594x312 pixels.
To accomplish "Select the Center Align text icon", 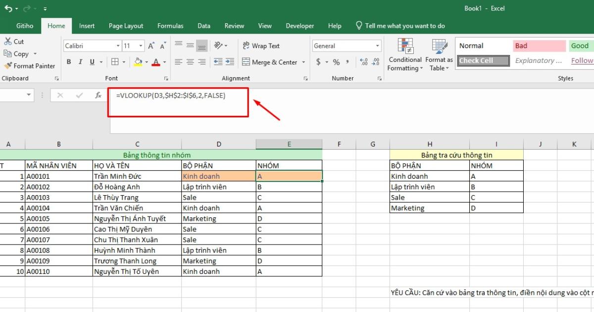I will point(190,62).
